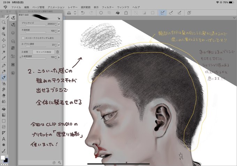Select the Figure rectangle tool
Screen dimensions: 237x166
click(x=3, y=121)
